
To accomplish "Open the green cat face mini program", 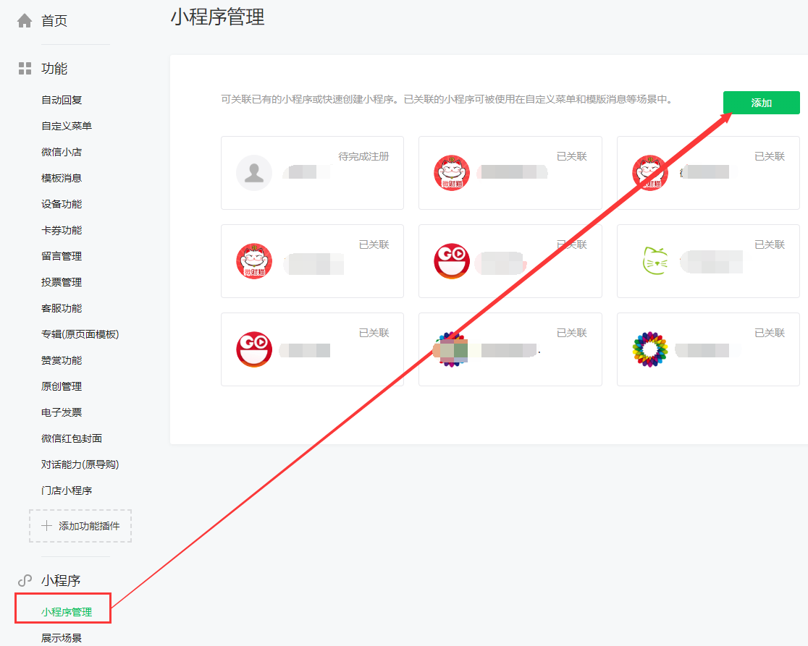I will [x=649, y=261].
